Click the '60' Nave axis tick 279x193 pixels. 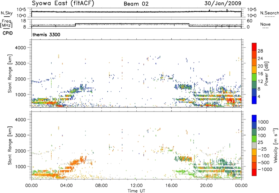coord(249,21)
